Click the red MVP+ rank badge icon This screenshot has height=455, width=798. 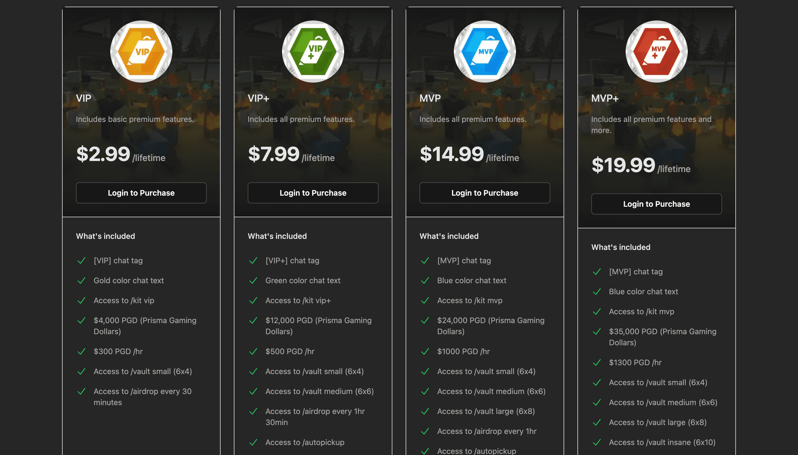pos(656,52)
